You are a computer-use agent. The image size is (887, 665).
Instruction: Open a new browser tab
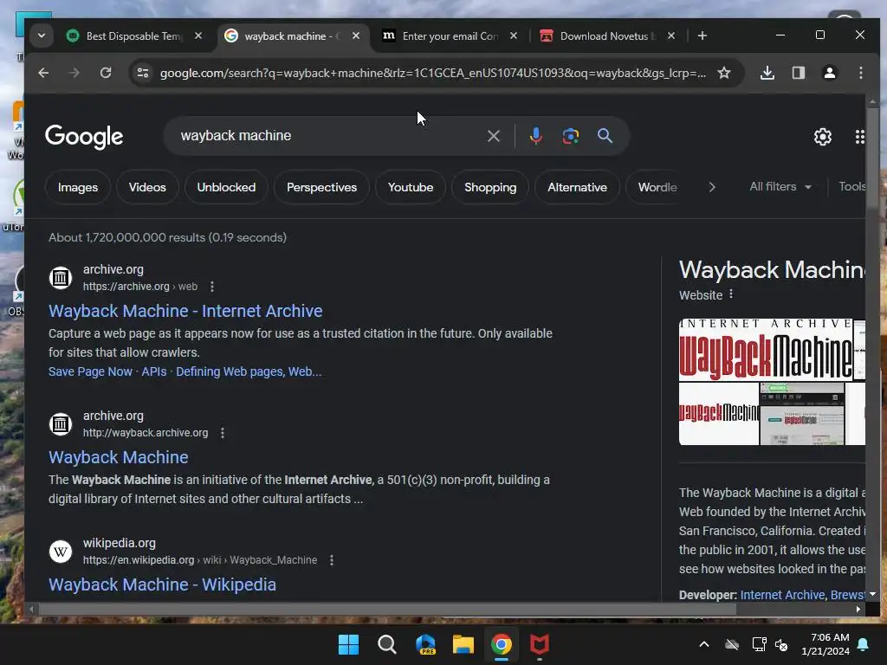point(702,36)
